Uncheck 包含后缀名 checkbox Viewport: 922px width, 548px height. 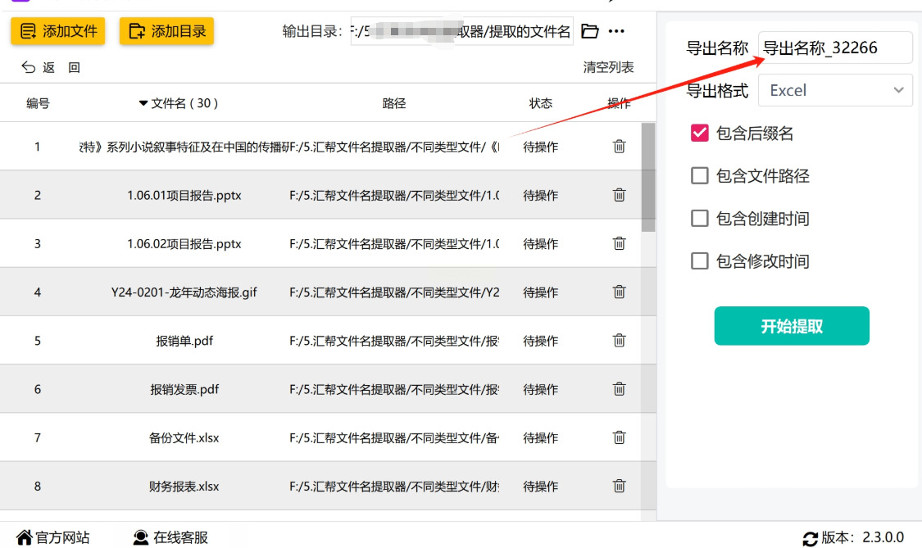700,134
